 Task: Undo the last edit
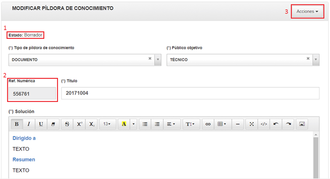pyautogui.click(x=276, y=124)
